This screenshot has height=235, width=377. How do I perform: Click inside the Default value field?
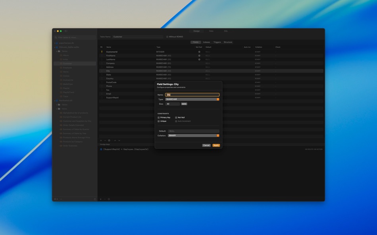[x=194, y=131]
